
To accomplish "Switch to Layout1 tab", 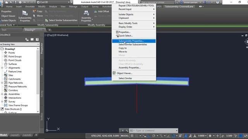I will (15, 135).
